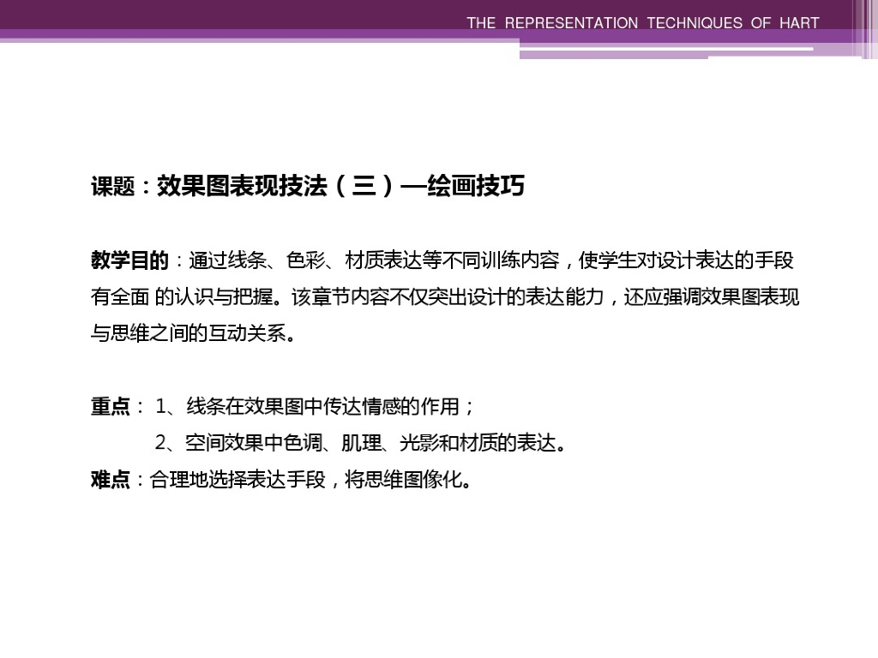Click the line '与思维之间的互动关系。'

[193, 333]
